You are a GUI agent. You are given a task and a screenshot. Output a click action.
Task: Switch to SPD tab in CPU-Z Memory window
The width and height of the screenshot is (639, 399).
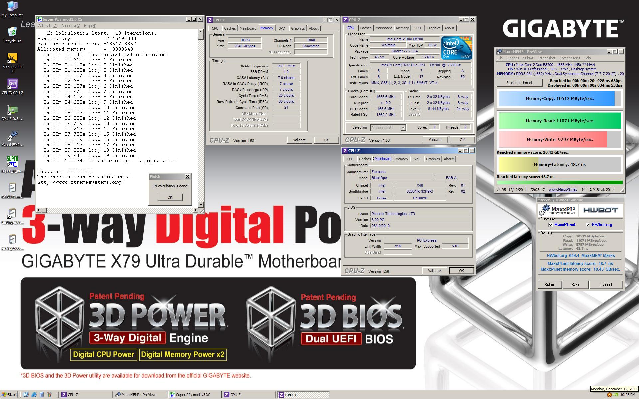(x=282, y=28)
